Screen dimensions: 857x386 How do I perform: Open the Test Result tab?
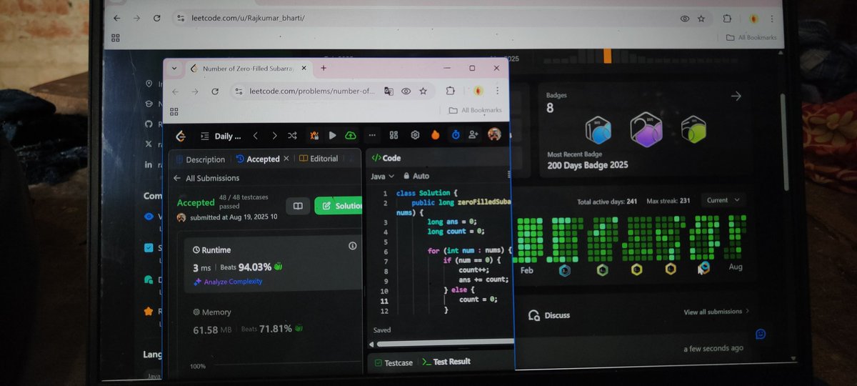click(446, 362)
